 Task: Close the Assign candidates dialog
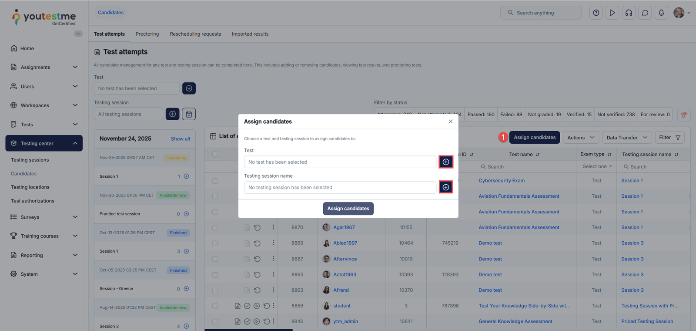pyautogui.click(x=451, y=122)
